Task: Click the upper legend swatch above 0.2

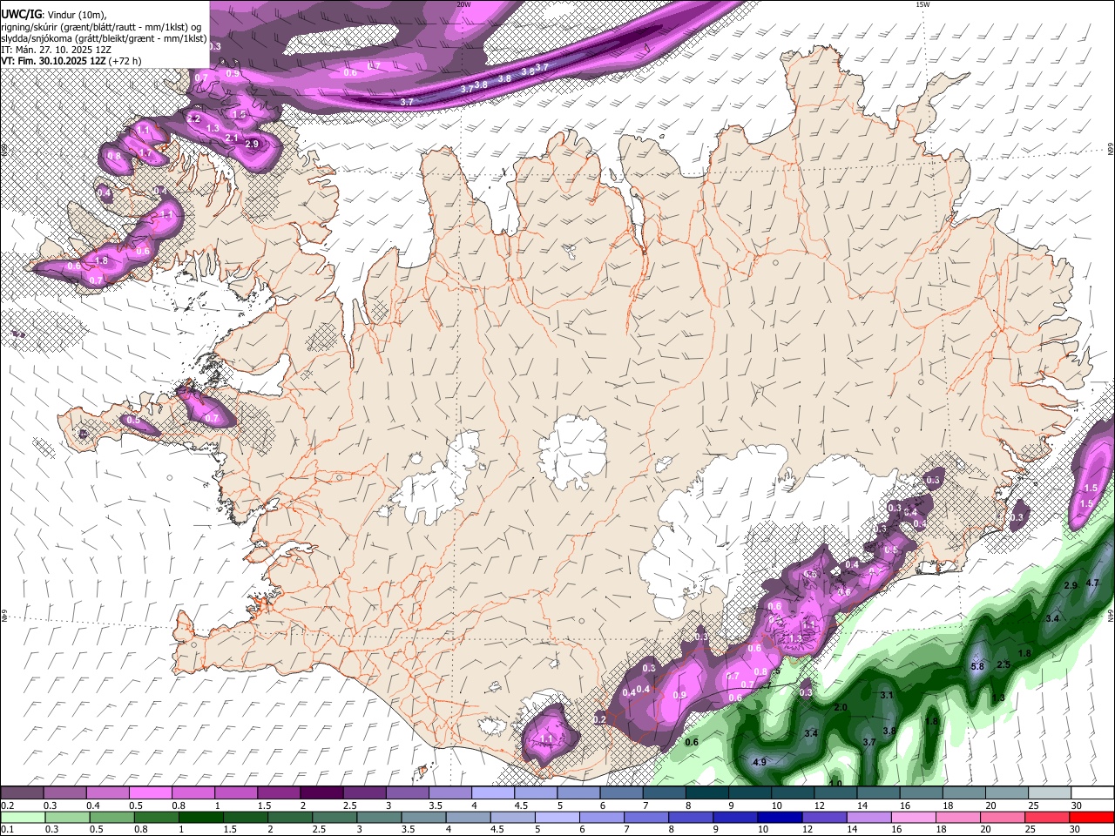Action: [x=22, y=792]
